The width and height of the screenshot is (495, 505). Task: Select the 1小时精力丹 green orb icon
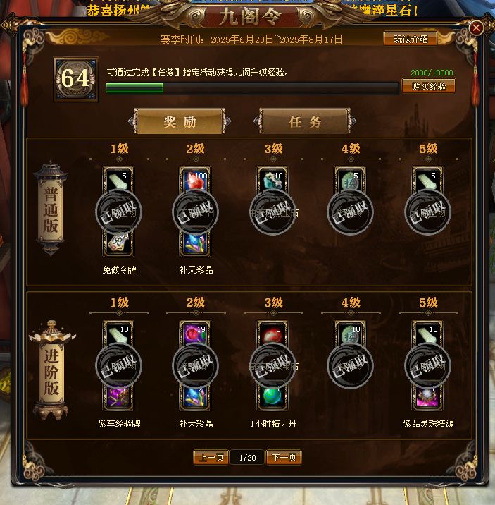click(272, 397)
